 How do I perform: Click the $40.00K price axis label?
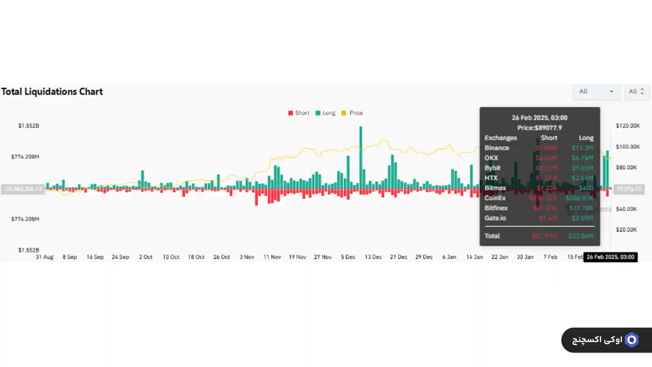click(627, 209)
